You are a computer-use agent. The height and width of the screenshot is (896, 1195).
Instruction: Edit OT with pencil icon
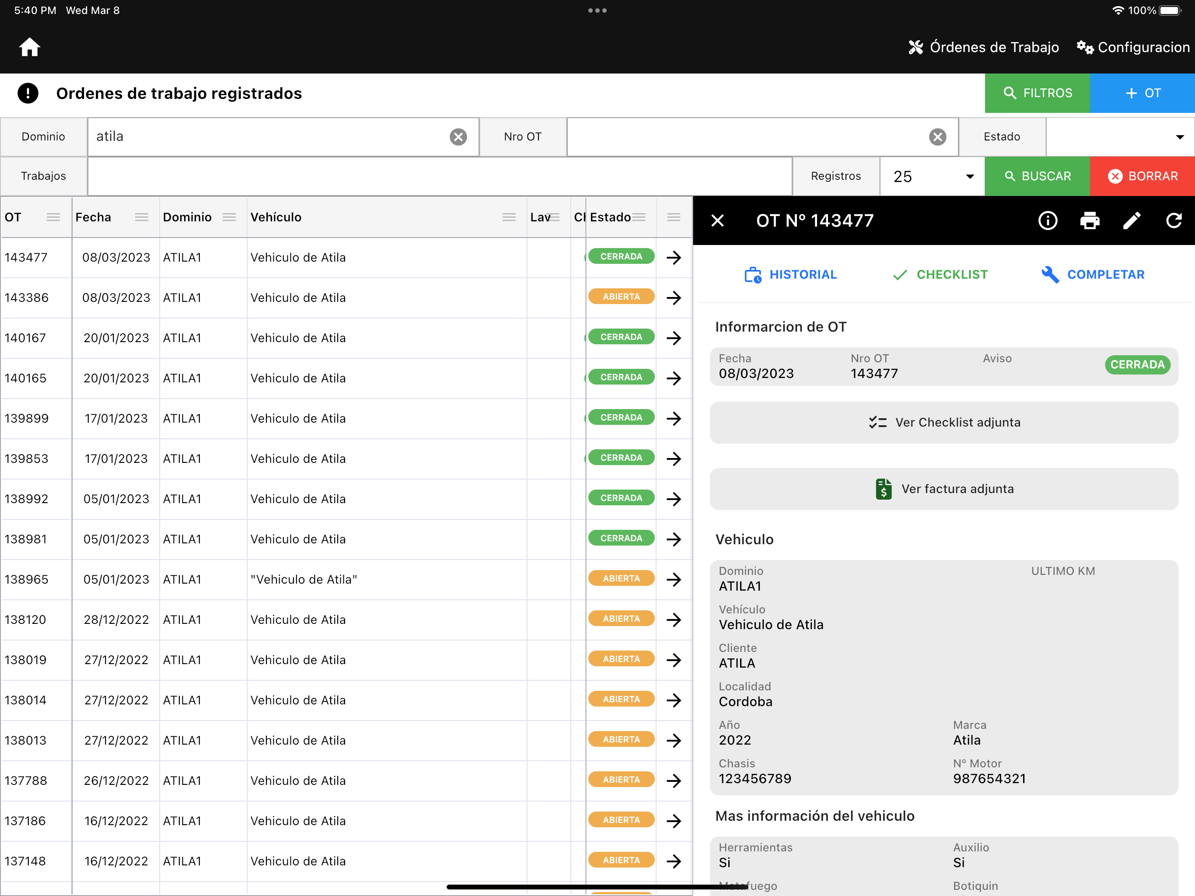point(1132,220)
